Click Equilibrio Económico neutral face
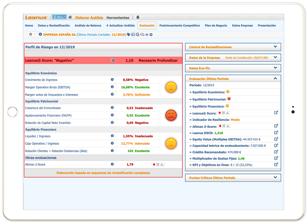Viewport: 308px width, 224px height. (x=171, y=87)
